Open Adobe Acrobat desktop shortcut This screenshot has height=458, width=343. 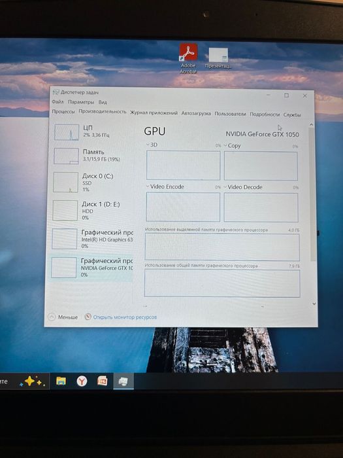[188, 58]
